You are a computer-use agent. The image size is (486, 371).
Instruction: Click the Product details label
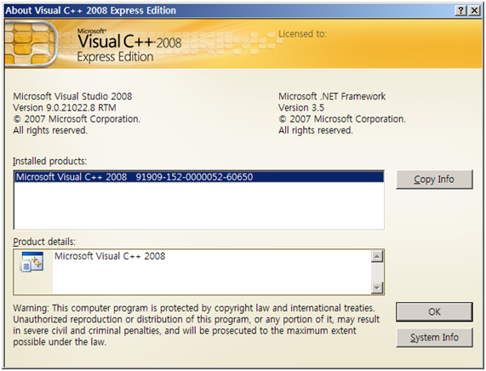44,242
